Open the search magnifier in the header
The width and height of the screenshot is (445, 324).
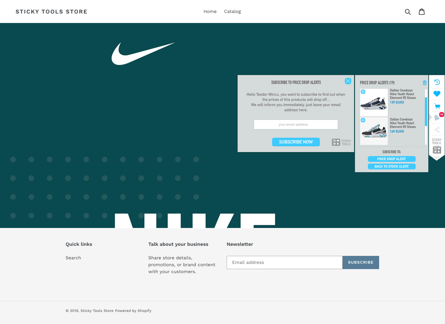pyautogui.click(x=408, y=11)
